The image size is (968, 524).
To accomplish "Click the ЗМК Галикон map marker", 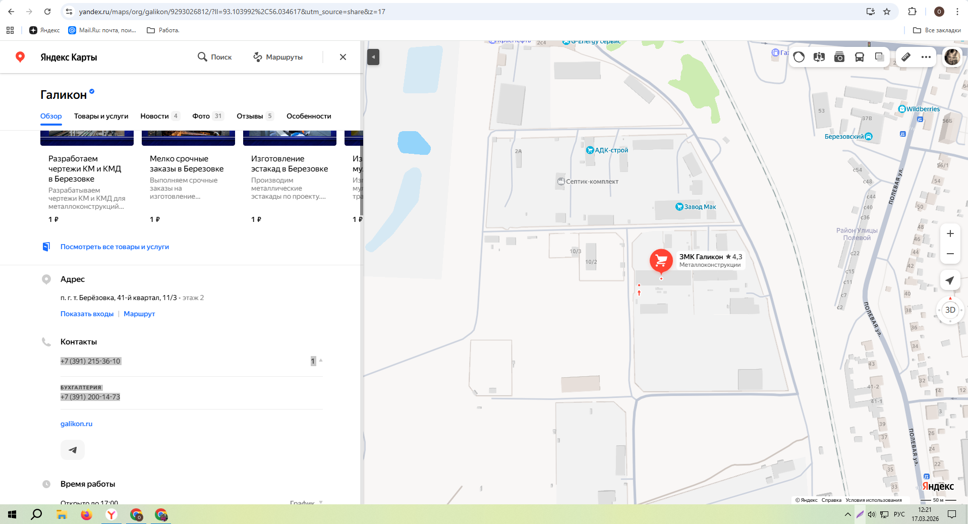I will tap(661, 261).
